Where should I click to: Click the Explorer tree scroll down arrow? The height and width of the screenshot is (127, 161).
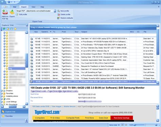[27, 104]
